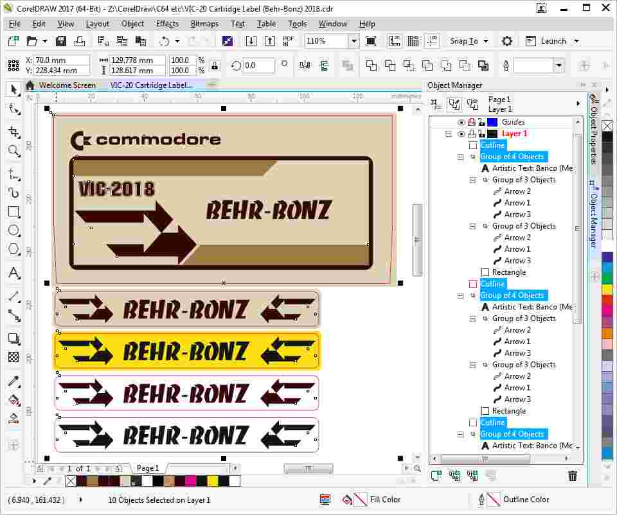The width and height of the screenshot is (617, 515).
Task: Select the Shape tool
Action: coord(13,109)
